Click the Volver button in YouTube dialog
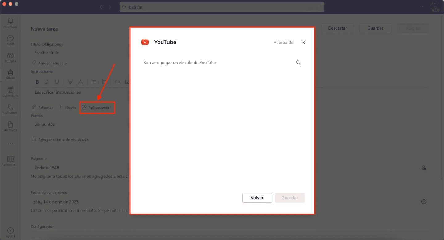Image resolution: width=444 pixels, height=240 pixels. click(257, 198)
